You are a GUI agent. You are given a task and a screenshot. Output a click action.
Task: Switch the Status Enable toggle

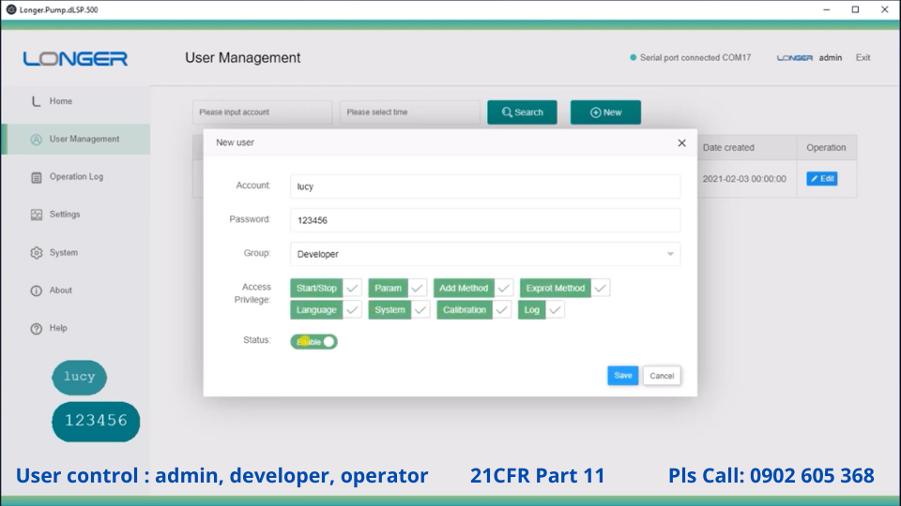click(x=313, y=342)
